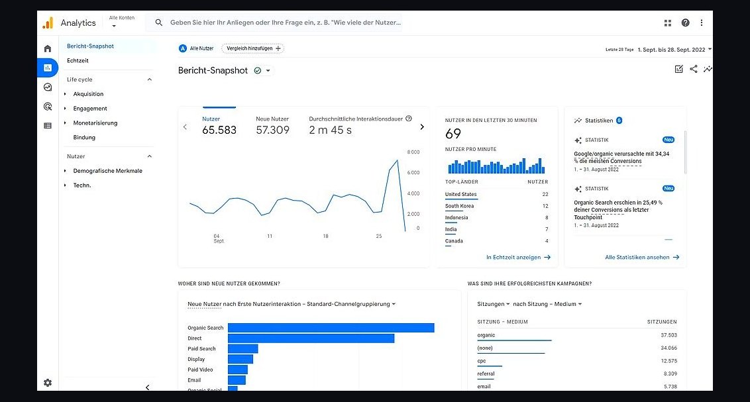This screenshot has width=750, height=402.
Task: Open the three-dot more options menu
Action: coord(701,23)
